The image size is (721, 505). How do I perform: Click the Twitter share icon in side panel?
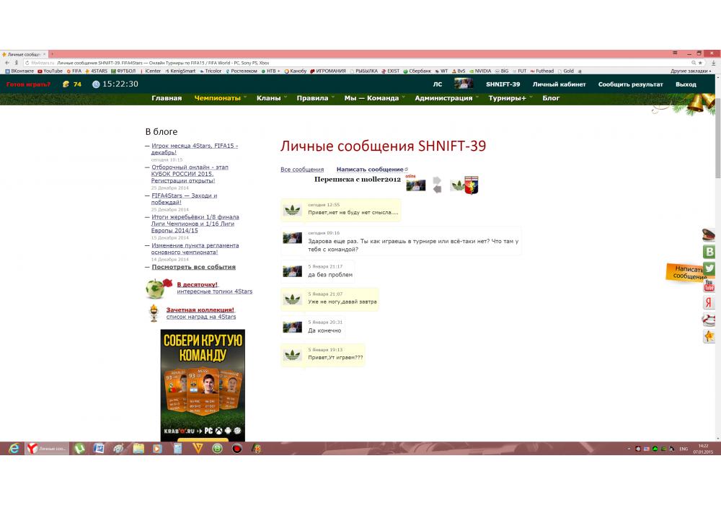point(709,268)
